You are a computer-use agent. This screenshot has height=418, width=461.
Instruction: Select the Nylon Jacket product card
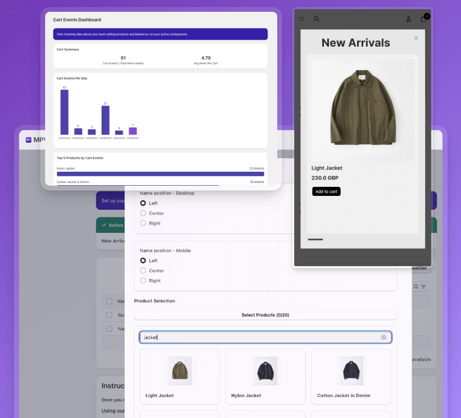[265, 376]
